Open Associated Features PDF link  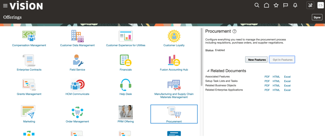[267, 77]
